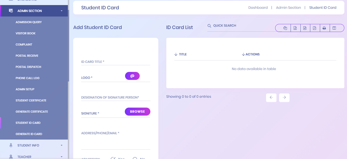Image resolution: width=347 pixels, height=159 pixels.
Task: Export the ID card list to Excel
Action: pyautogui.click(x=295, y=28)
